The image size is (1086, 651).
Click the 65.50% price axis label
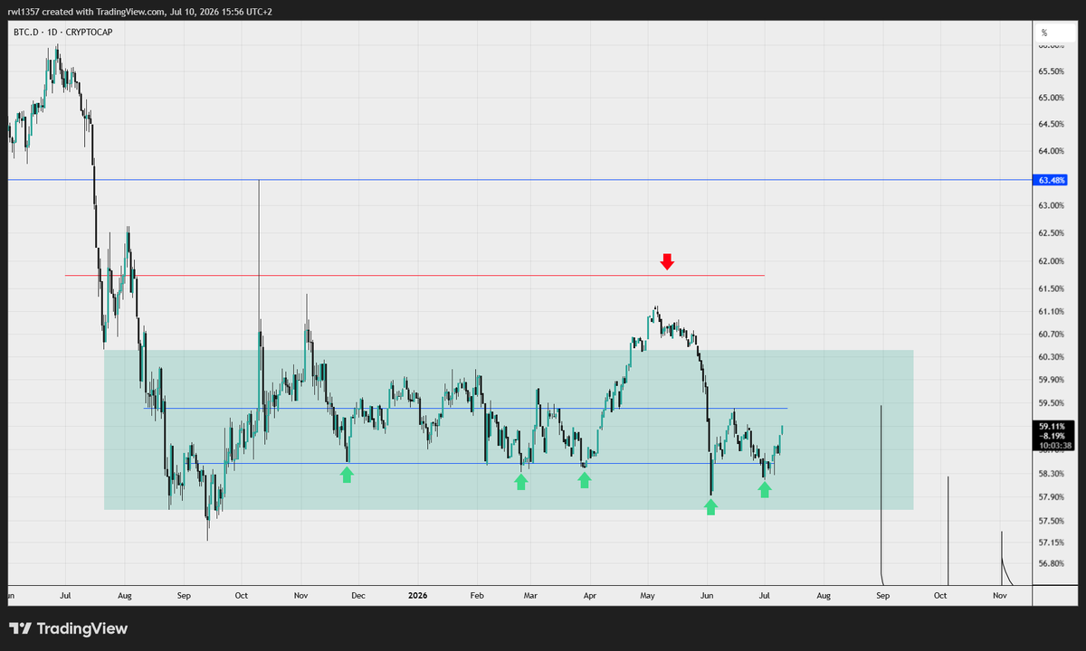pyautogui.click(x=1052, y=71)
